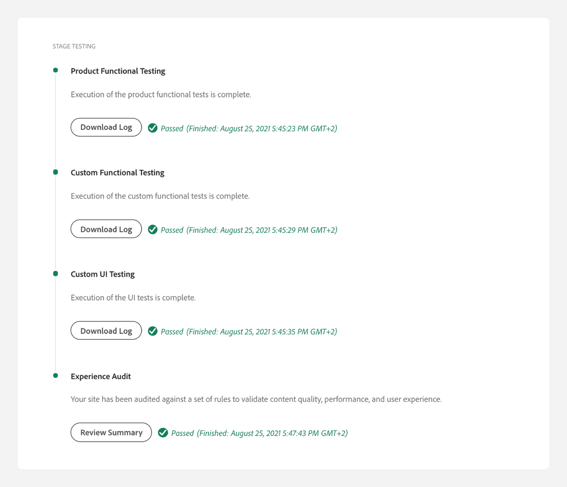The width and height of the screenshot is (567, 487).
Task: Download log for Custom Functional Testing
Action: click(x=106, y=229)
